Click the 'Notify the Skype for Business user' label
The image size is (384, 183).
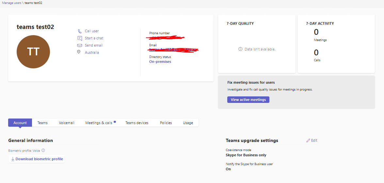click(x=249, y=164)
